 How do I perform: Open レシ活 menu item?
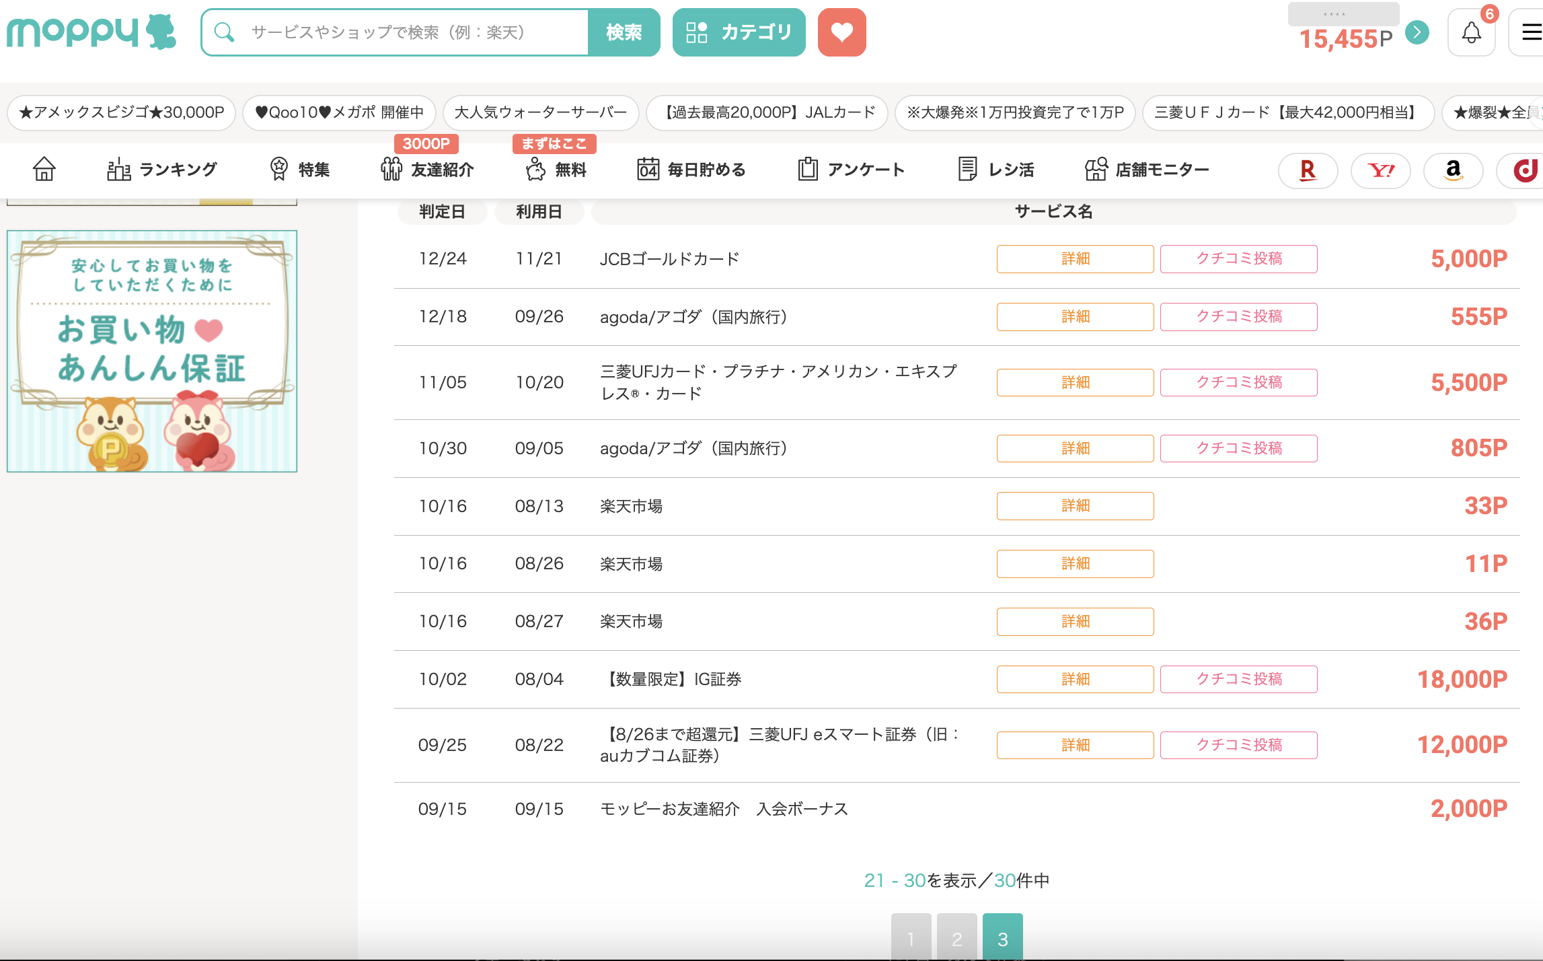[x=996, y=170]
